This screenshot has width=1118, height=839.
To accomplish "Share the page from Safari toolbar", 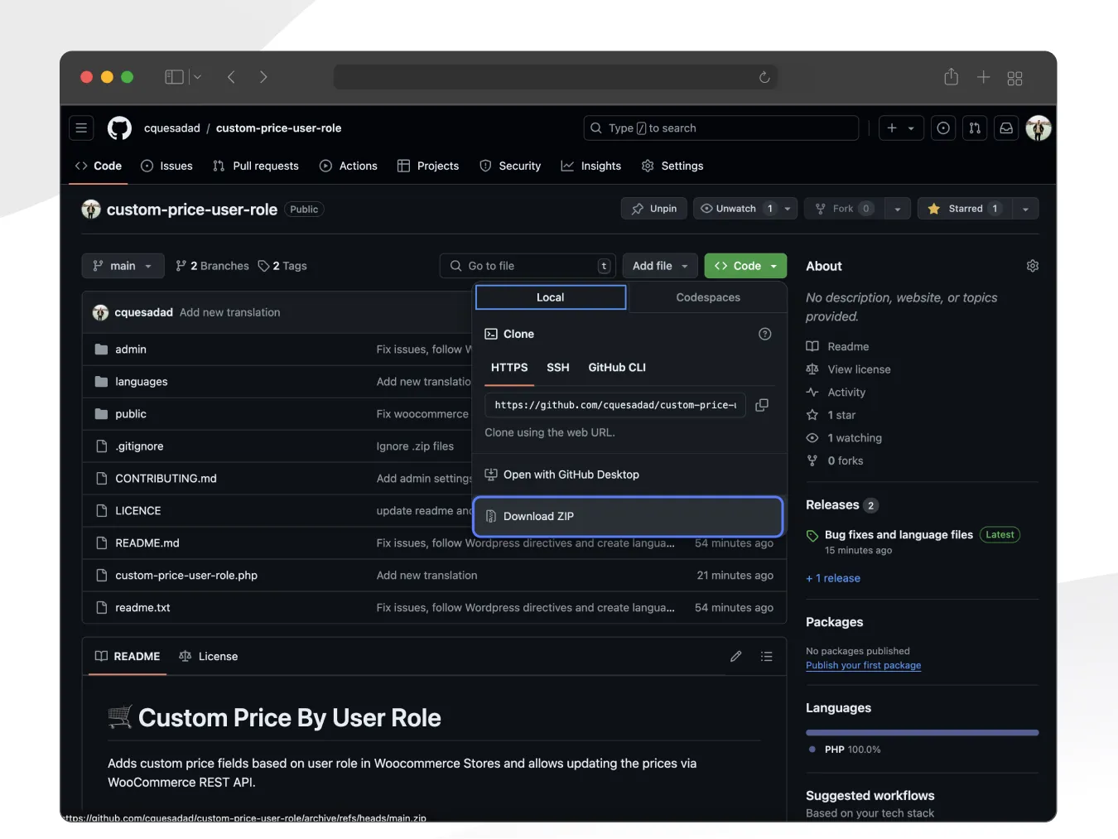I will pyautogui.click(x=952, y=76).
